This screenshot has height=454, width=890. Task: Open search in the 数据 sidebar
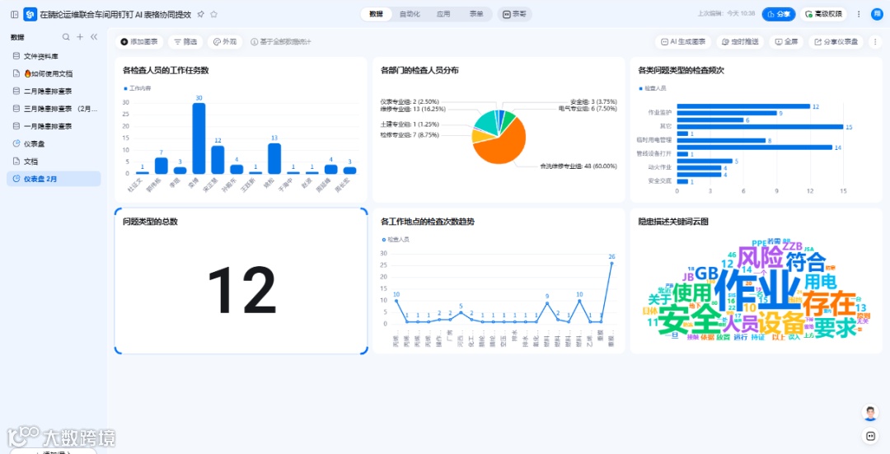(x=66, y=37)
